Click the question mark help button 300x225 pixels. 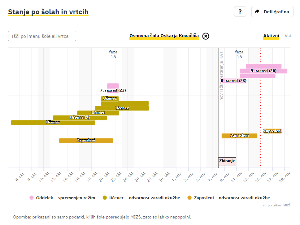click(240, 11)
